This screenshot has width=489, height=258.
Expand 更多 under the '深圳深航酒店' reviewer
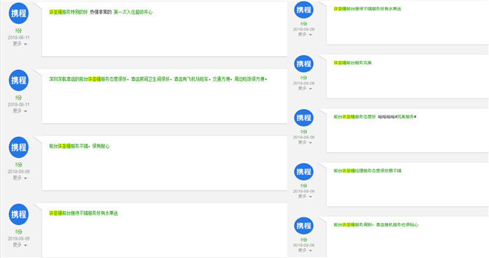tap(20, 110)
